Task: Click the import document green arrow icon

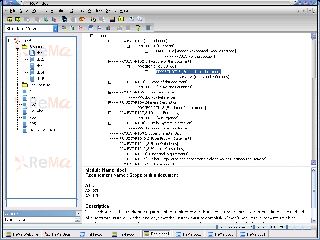Action: 46,19
